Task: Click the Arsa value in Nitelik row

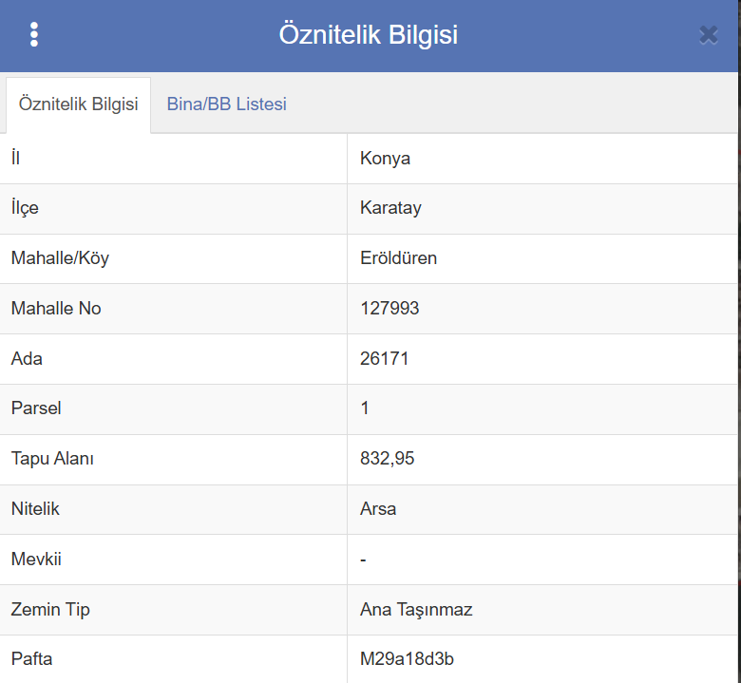Action: click(x=378, y=509)
